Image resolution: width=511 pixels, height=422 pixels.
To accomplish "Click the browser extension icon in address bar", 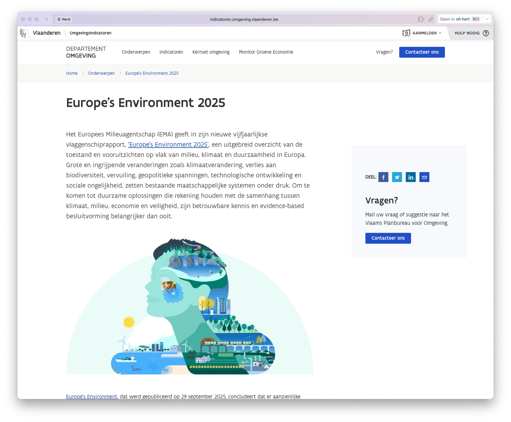I will pyautogui.click(x=421, y=19).
